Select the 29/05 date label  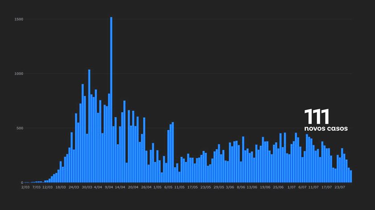click(219, 187)
